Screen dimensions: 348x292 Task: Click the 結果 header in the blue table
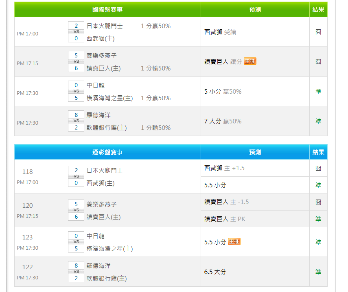click(318, 152)
